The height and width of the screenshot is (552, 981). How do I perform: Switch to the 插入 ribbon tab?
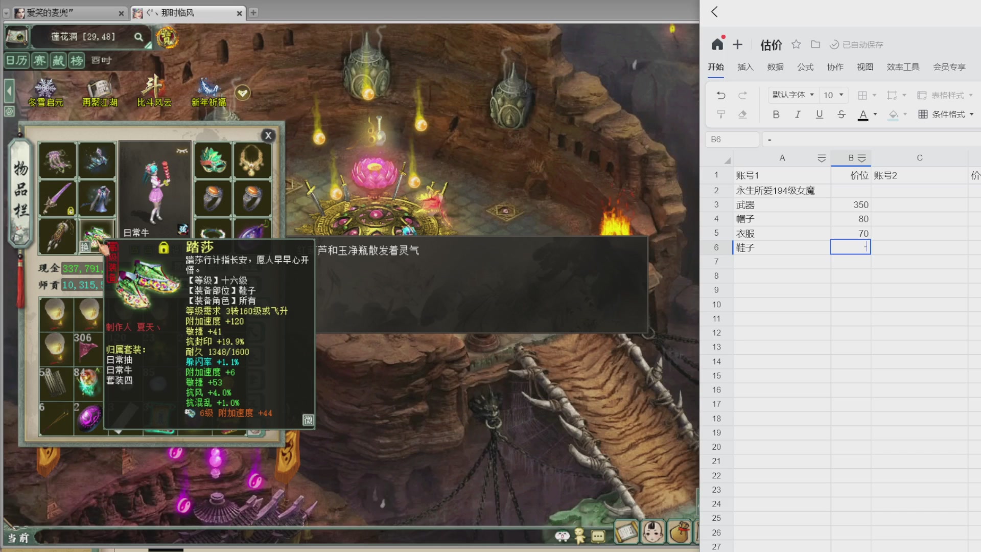745,67
